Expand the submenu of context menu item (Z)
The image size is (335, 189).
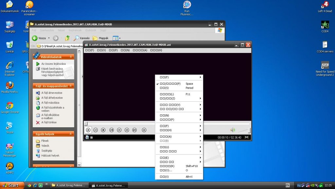point(201,98)
